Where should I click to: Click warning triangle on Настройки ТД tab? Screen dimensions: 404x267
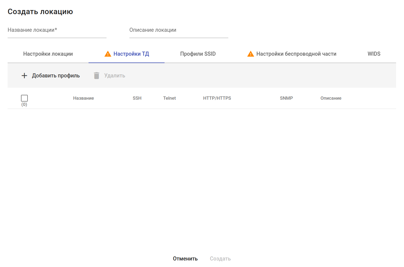point(108,54)
